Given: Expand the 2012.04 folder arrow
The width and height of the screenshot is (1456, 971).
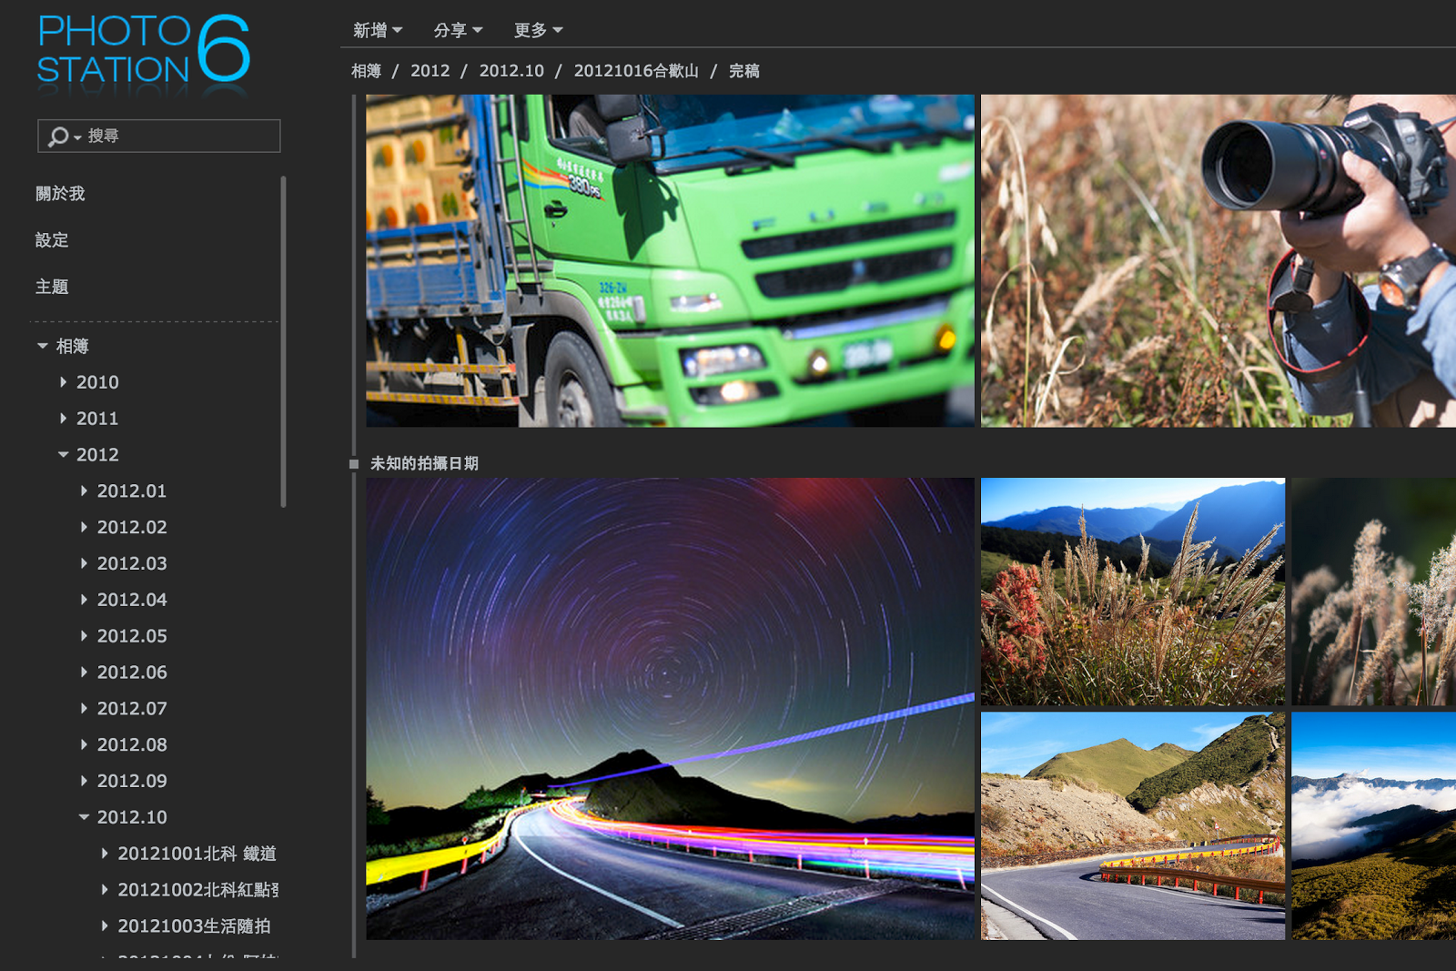Looking at the screenshot, I should pyautogui.click(x=85, y=600).
